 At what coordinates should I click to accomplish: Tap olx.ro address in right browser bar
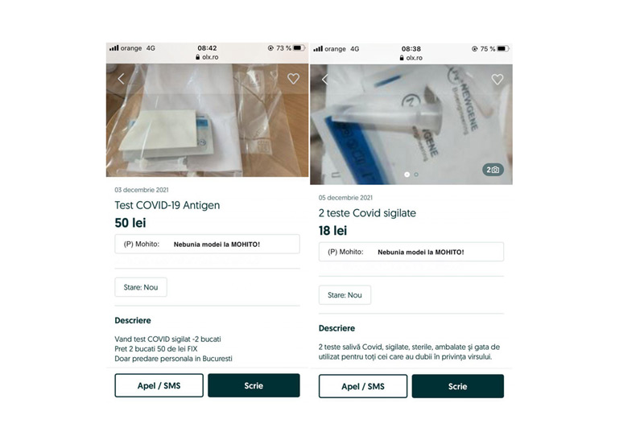pos(414,58)
